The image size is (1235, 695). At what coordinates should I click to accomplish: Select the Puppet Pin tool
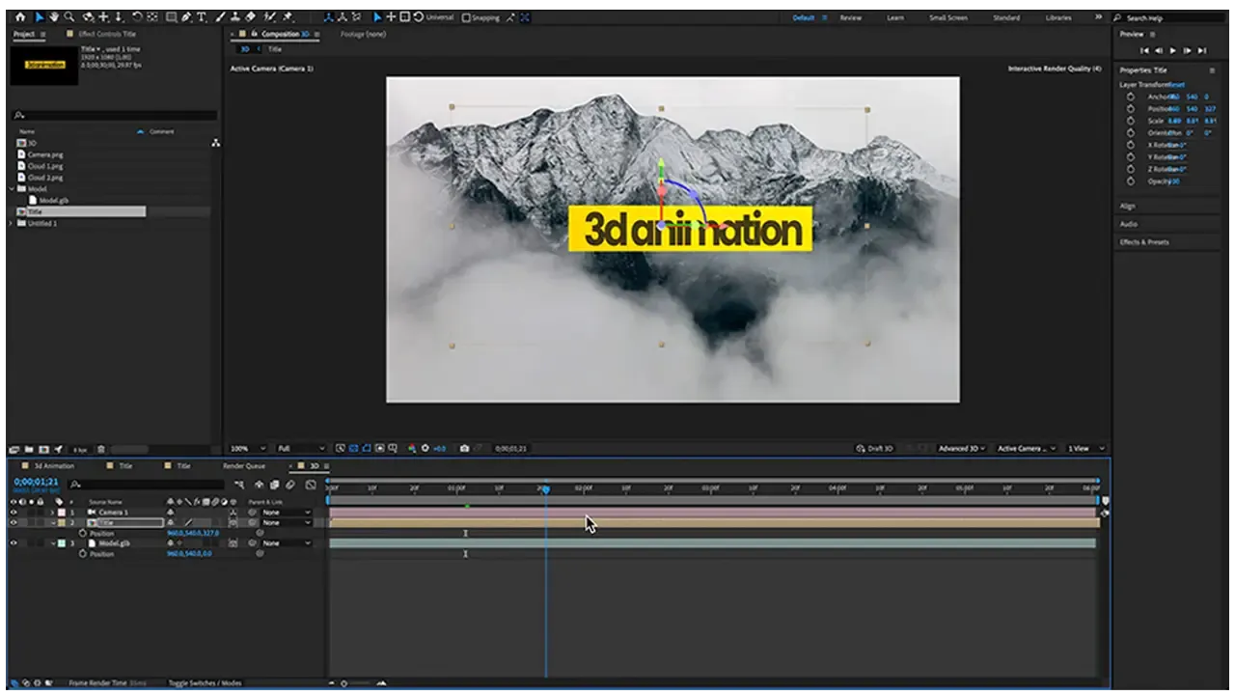pos(287,17)
